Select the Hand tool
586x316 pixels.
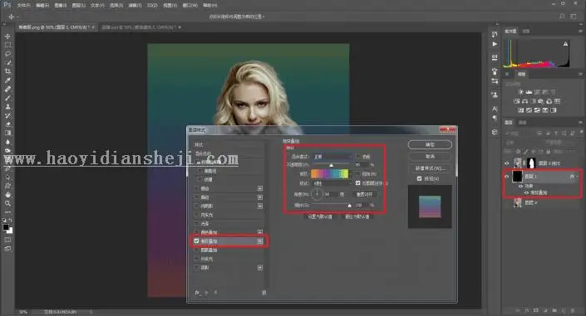7,195
